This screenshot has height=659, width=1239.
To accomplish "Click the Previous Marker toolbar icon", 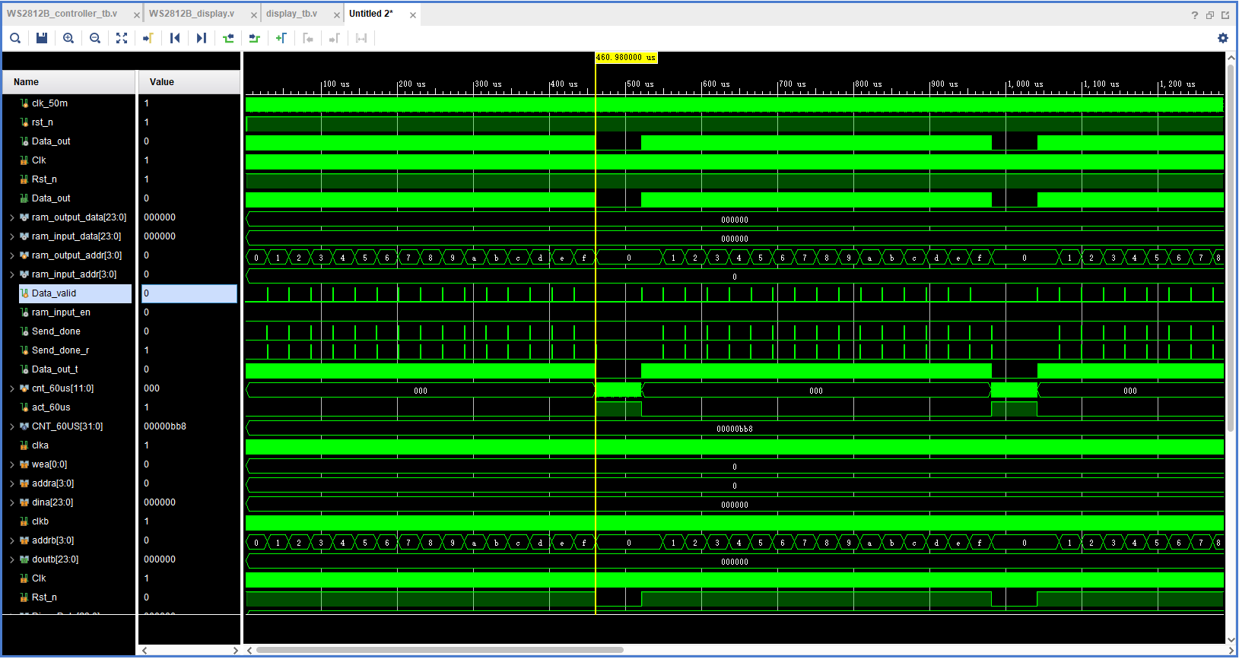I will click(308, 38).
